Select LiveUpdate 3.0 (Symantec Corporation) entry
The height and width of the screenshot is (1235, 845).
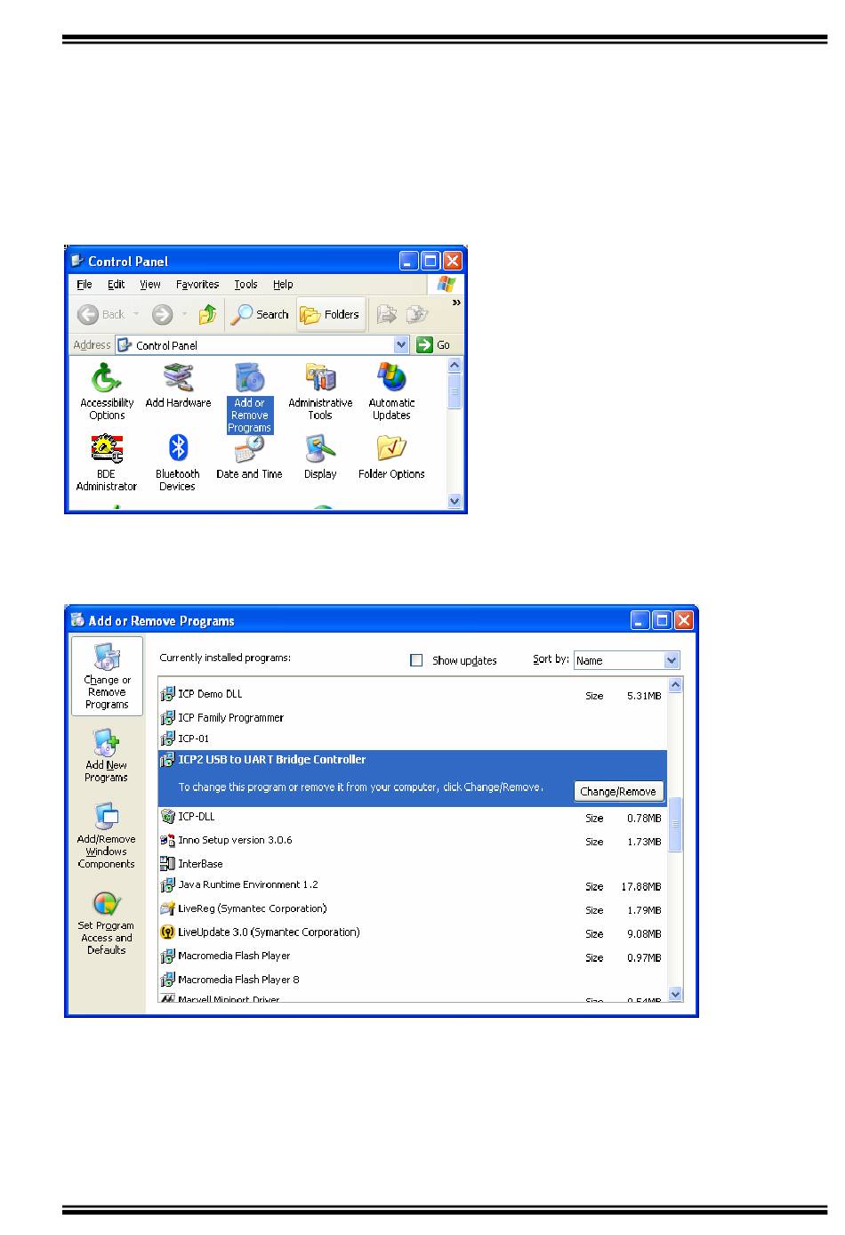pos(413,932)
